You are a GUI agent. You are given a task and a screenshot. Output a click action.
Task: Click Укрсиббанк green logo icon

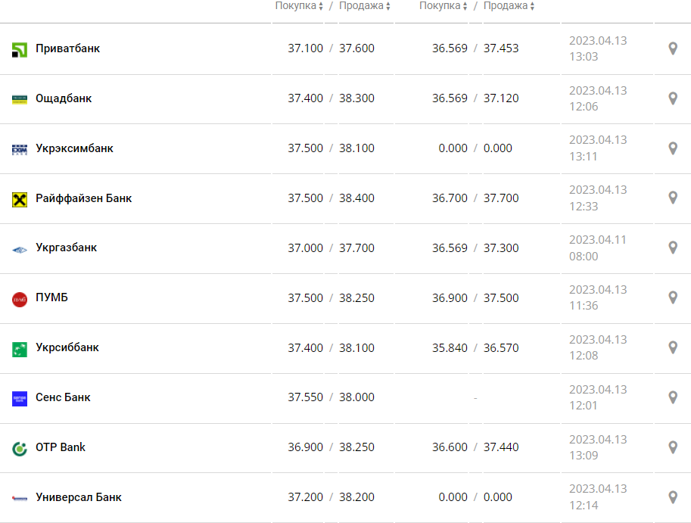[x=20, y=349]
